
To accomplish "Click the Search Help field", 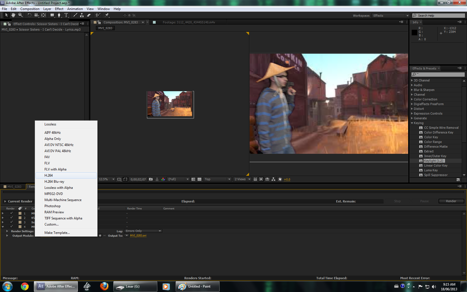I will coord(438,16).
